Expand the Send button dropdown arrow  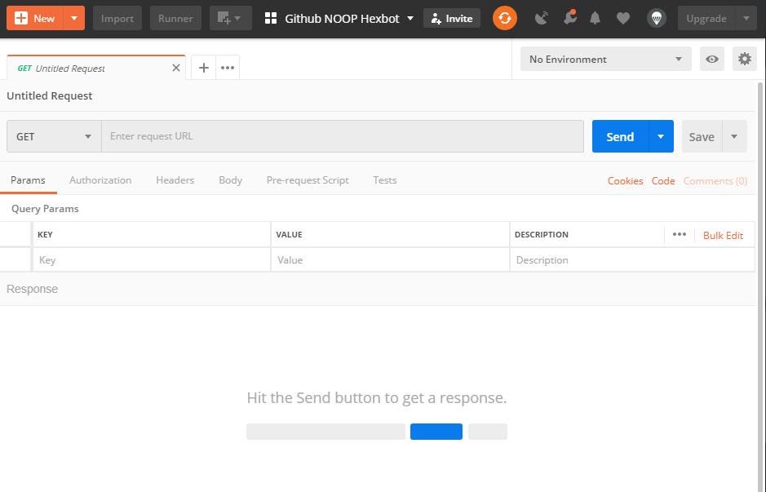pyautogui.click(x=661, y=136)
